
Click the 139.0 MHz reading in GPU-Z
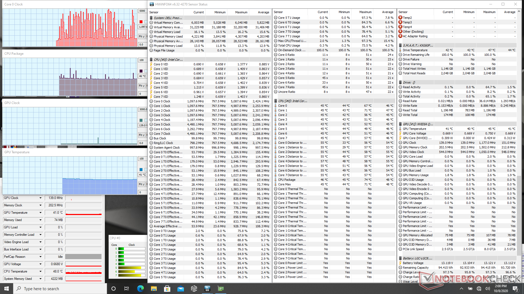[54, 198]
